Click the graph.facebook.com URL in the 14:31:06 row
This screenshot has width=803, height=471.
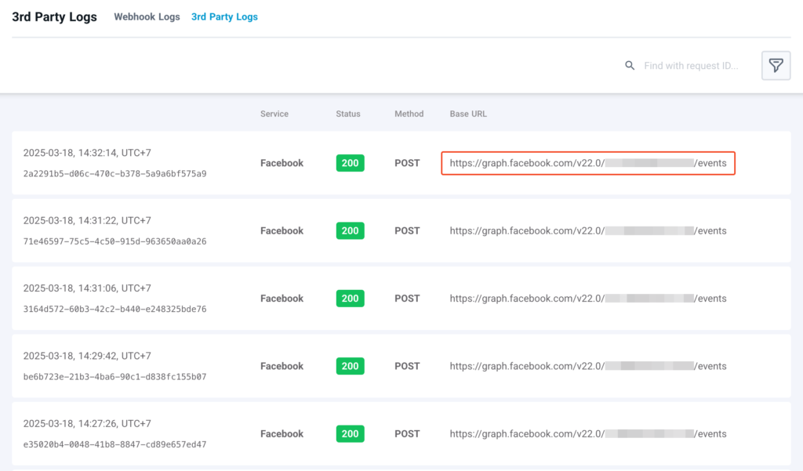[x=588, y=298]
